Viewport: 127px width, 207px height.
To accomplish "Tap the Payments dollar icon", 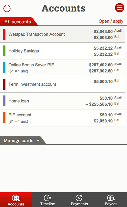I will pyautogui.click(x=79, y=198).
